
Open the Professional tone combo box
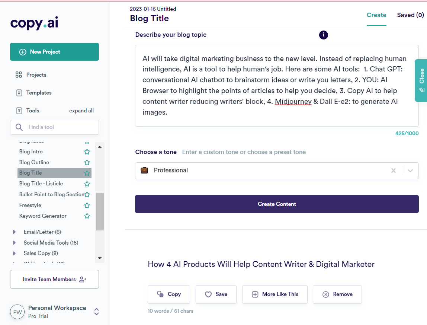point(277,171)
